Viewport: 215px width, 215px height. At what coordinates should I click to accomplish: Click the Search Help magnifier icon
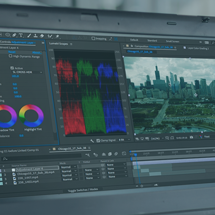coord(213,43)
